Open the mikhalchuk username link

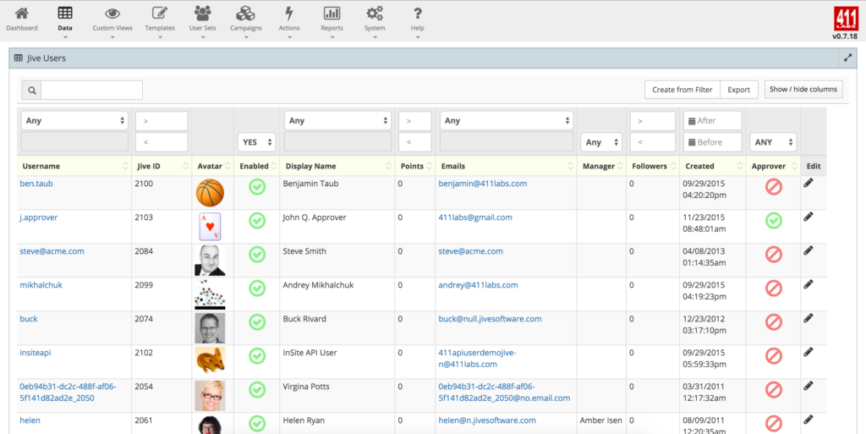[x=41, y=285]
